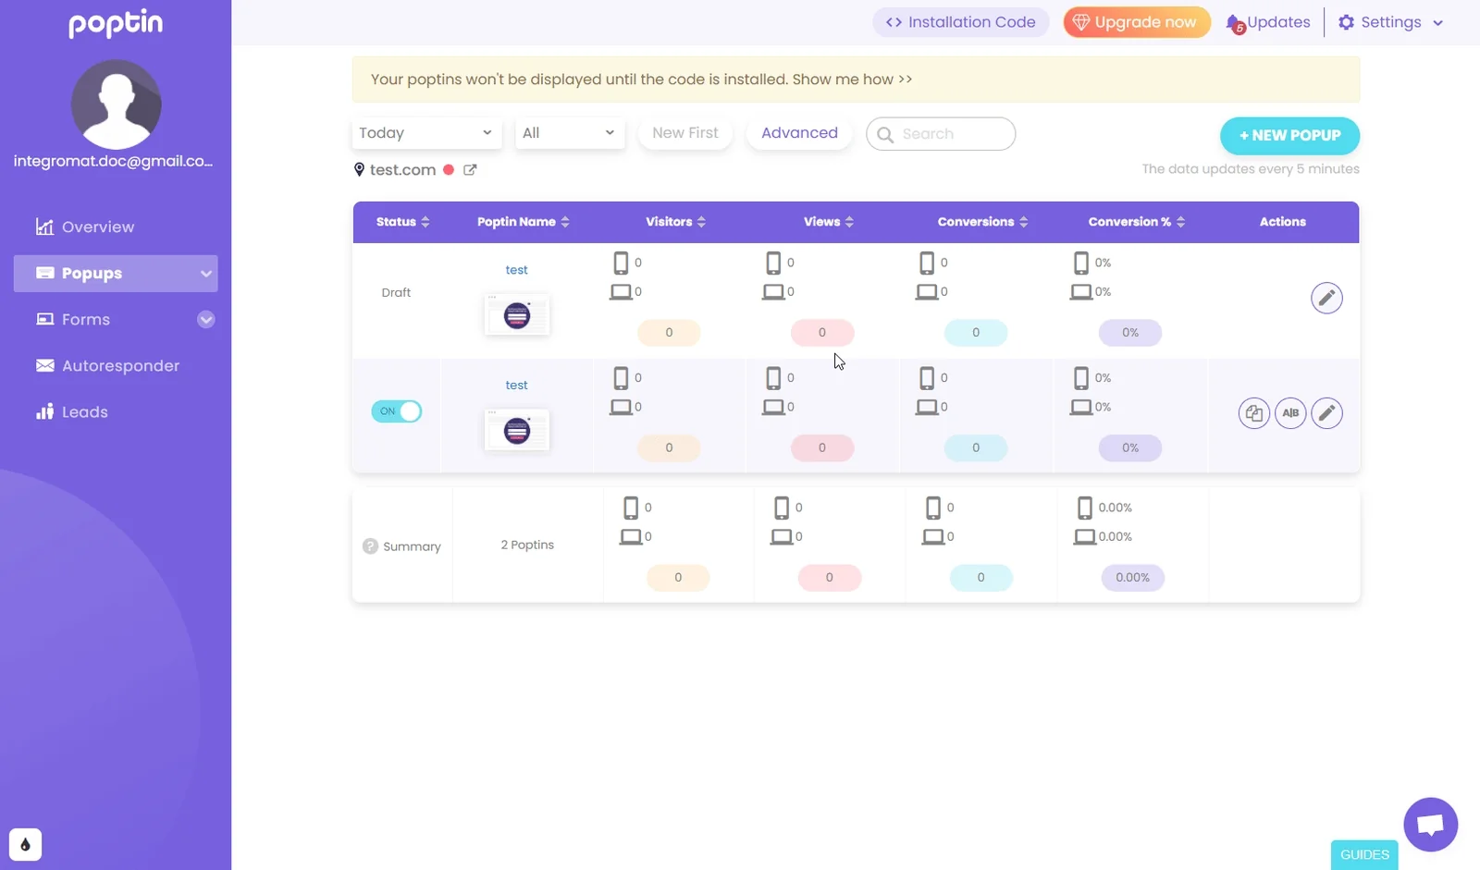Image resolution: width=1480 pixels, height=870 pixels.
Task: Click "The data updates every 5 minutes" note
Action: click(1251, 169)
